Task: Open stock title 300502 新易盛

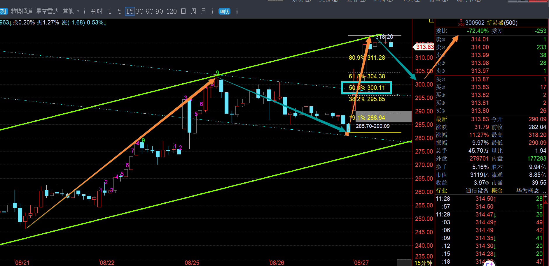Action: 492,23
